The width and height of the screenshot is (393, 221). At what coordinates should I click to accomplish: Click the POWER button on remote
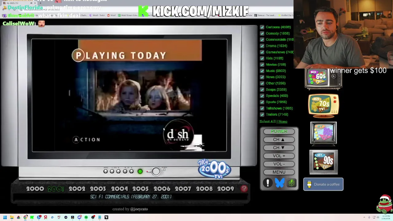pos(279,131)
